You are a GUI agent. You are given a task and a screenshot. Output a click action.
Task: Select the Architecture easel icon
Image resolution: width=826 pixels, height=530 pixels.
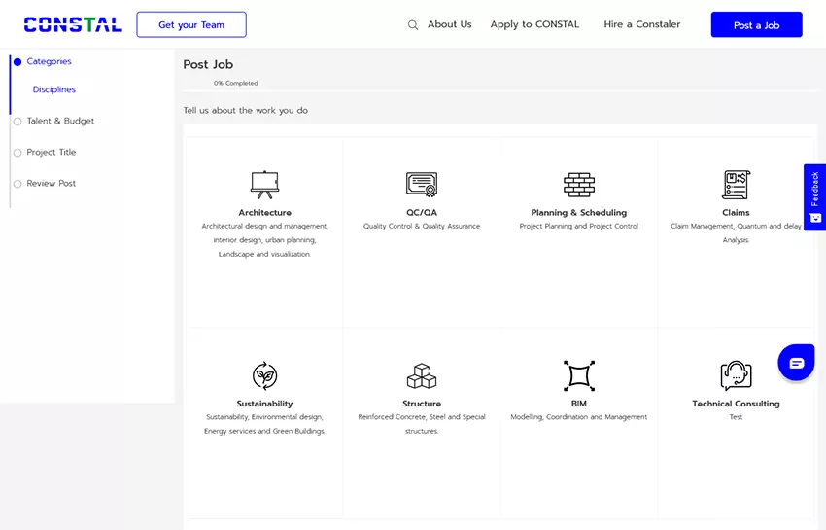click(x=264, y=184)
